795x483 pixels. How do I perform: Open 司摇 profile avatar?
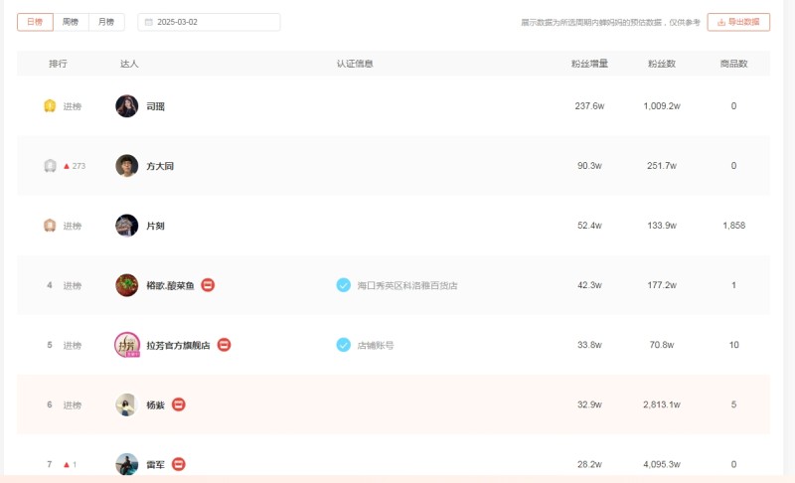click(x=127, y=106)
